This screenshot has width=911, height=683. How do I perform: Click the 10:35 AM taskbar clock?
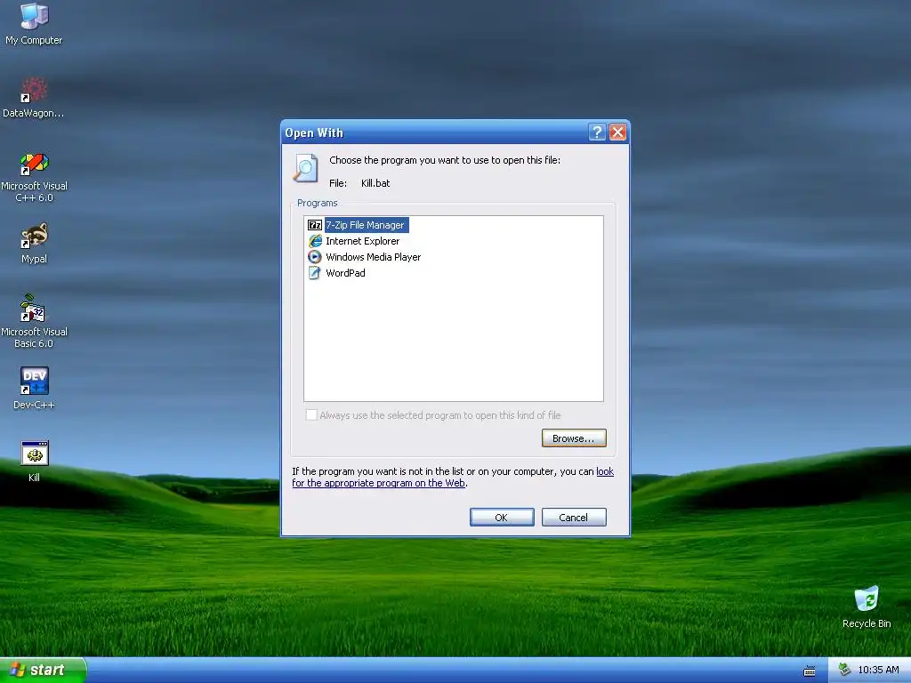(x=878, y=670)
